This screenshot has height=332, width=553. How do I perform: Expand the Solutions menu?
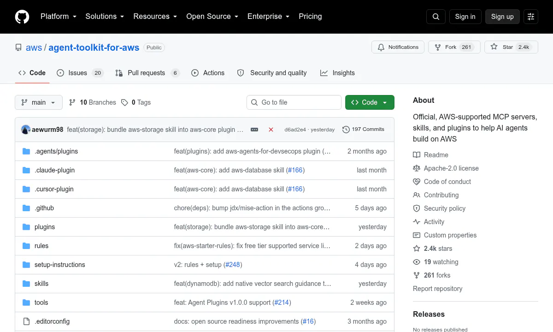tap(105, 16)
